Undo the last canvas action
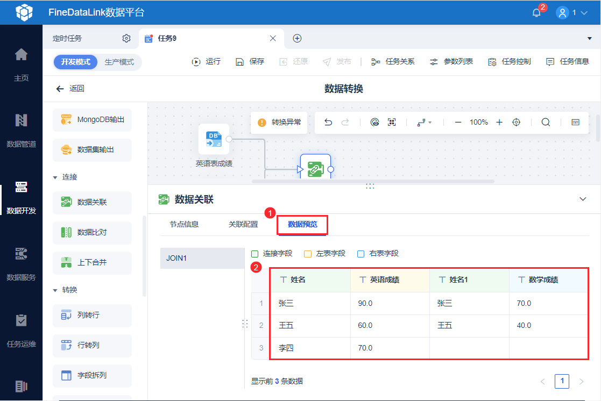Screen dimensions: 601x401 pyautogui.click(x=328, y=122)
